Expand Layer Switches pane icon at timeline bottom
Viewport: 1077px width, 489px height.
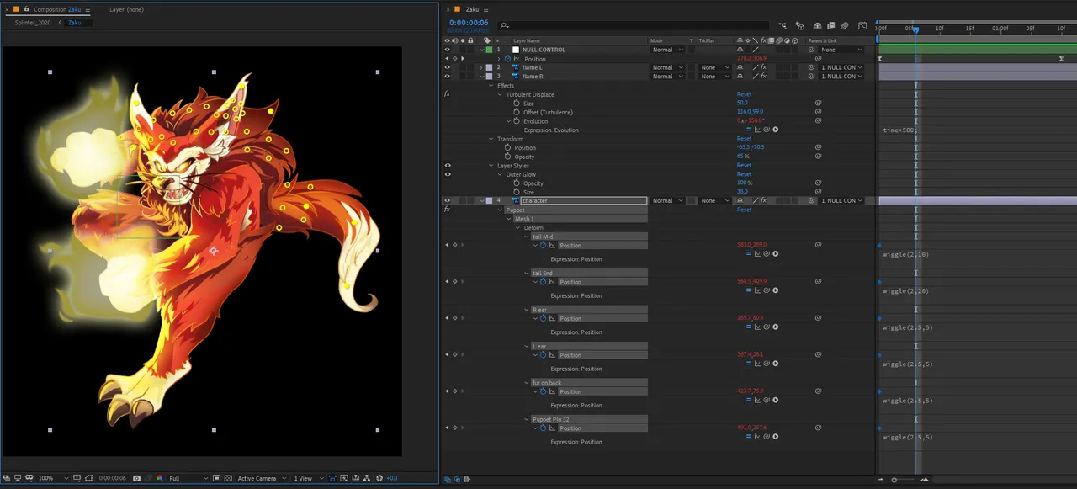[447, 479]
